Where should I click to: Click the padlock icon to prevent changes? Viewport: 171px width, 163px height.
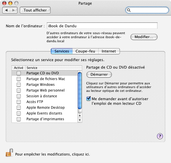pos(9,153)
